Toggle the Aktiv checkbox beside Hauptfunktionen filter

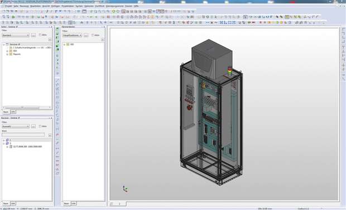(93, 35)
